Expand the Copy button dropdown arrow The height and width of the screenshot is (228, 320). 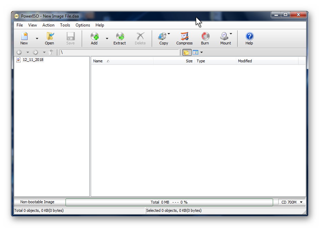pyautogui.click(x=169, y=34)
